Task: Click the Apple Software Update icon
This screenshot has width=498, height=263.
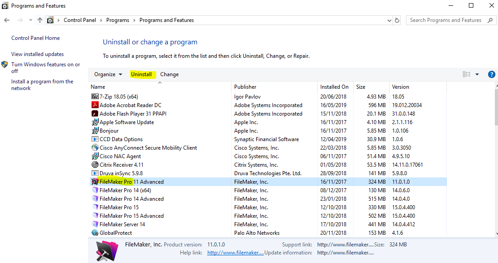Action: point(95,122)
